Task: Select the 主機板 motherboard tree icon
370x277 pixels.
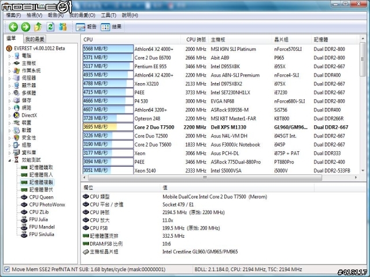Action: [17, 63]
